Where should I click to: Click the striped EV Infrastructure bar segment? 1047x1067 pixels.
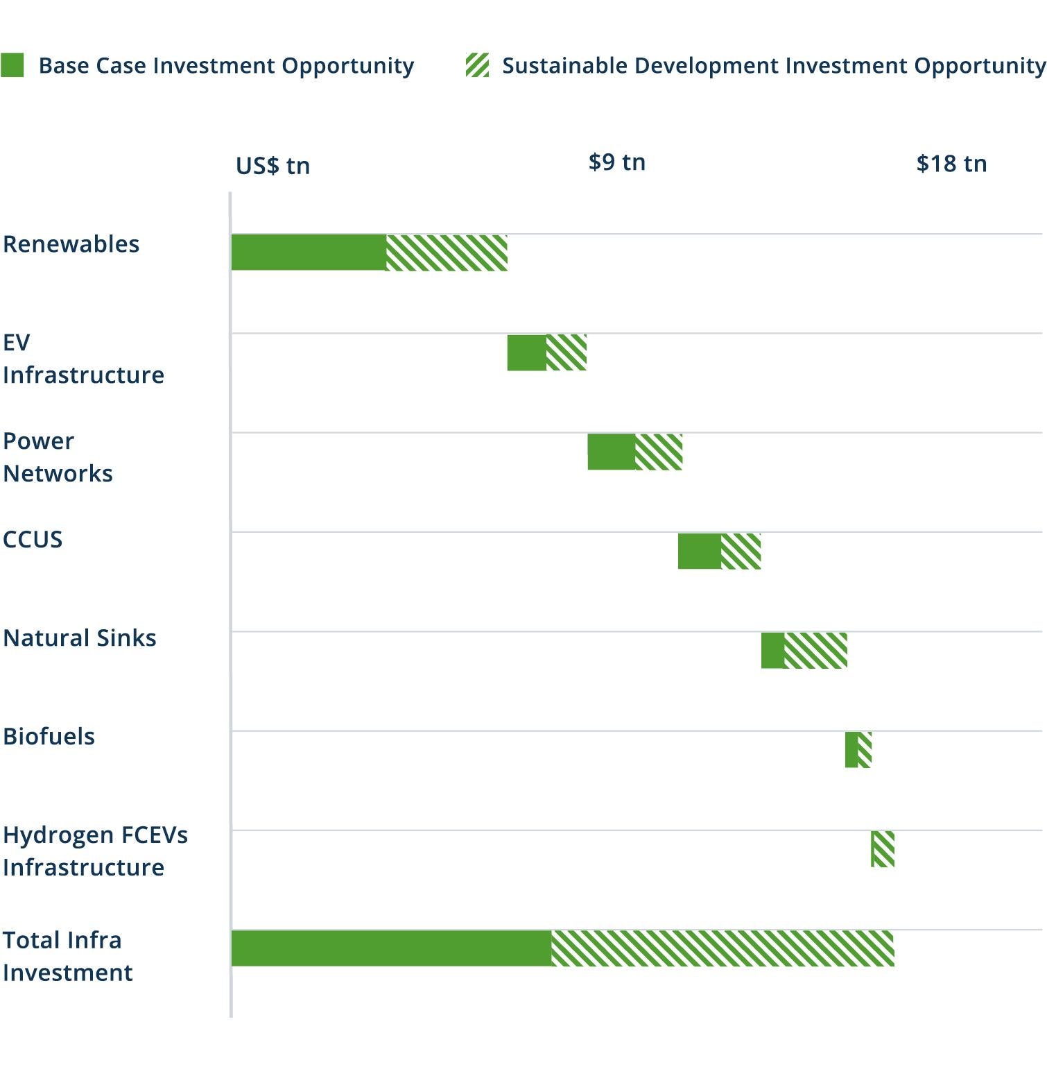pos(566,352)
